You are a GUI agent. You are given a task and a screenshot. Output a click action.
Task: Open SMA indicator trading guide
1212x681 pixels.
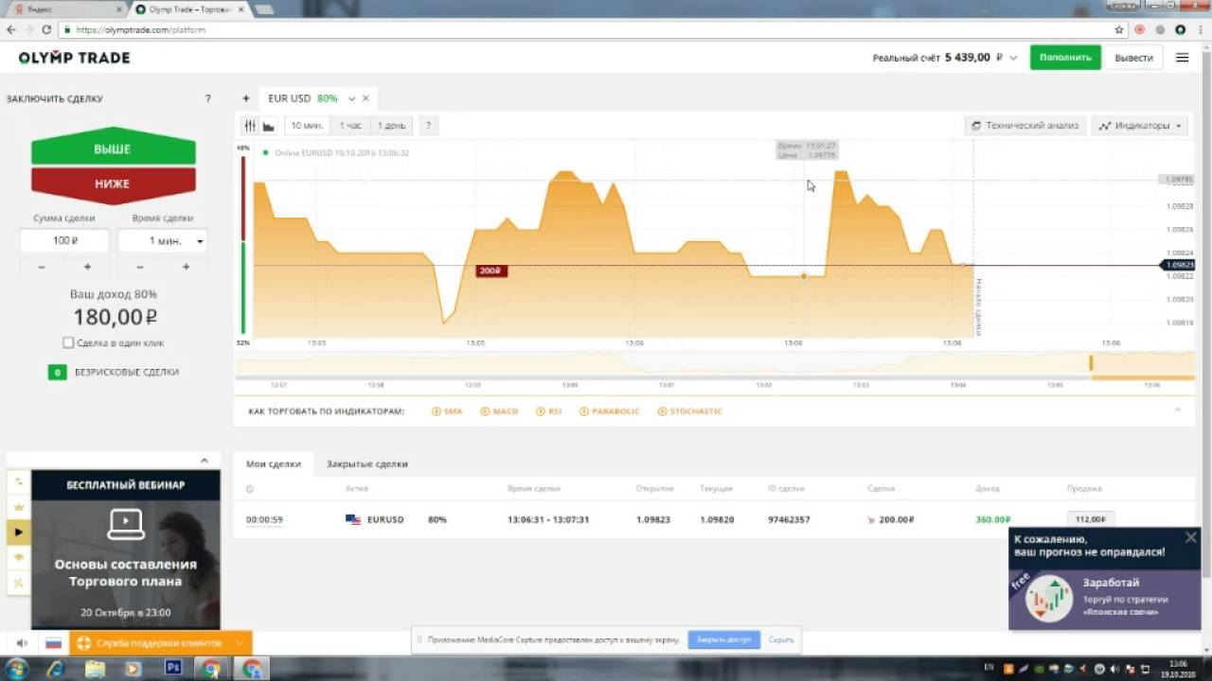pos(447,411)
